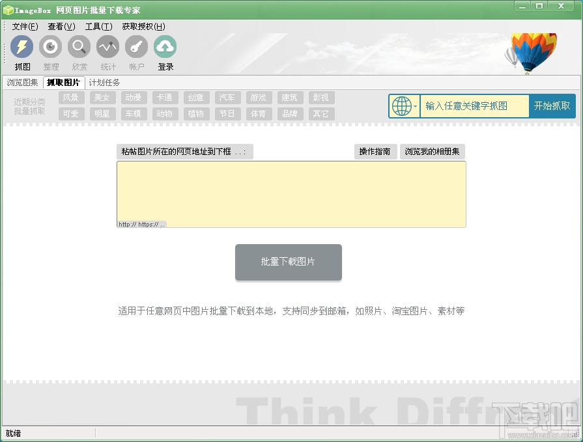This screenshot has height=442, width=583.
Task: Open the 帐户 account icon
Action: tap(135, 47)
